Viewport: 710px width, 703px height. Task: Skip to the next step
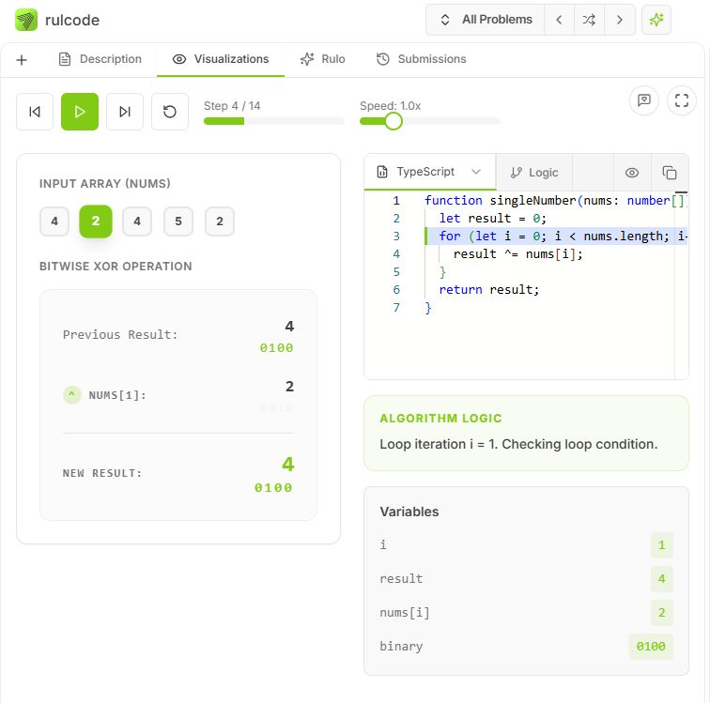(125, 112)
